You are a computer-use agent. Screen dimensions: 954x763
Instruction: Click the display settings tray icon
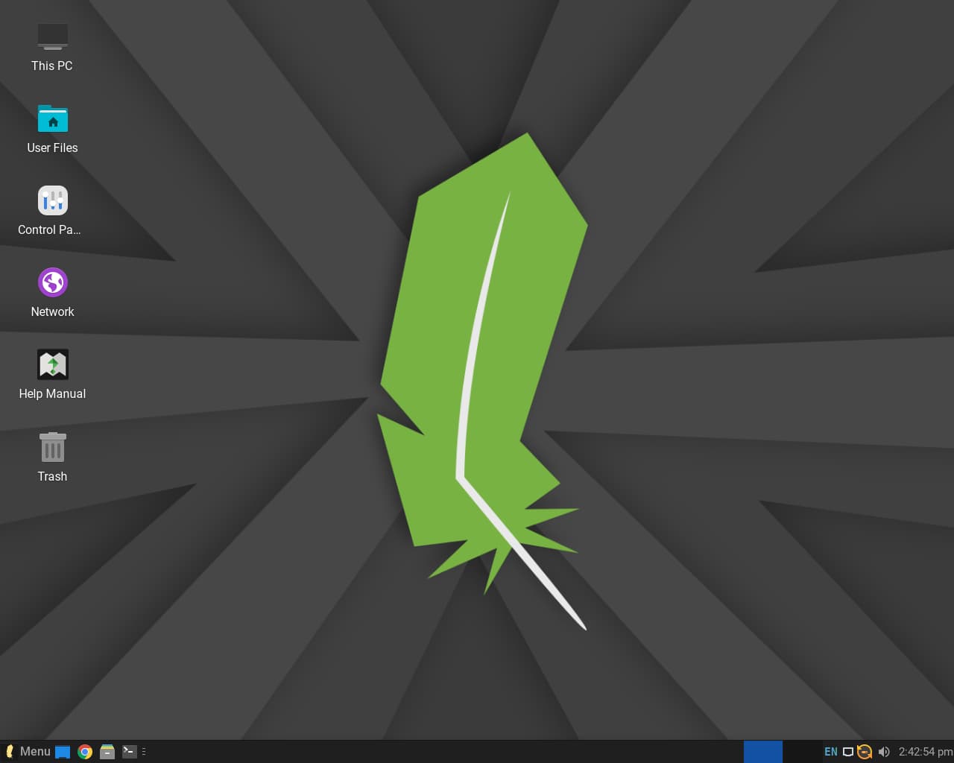tap(848, 752)
